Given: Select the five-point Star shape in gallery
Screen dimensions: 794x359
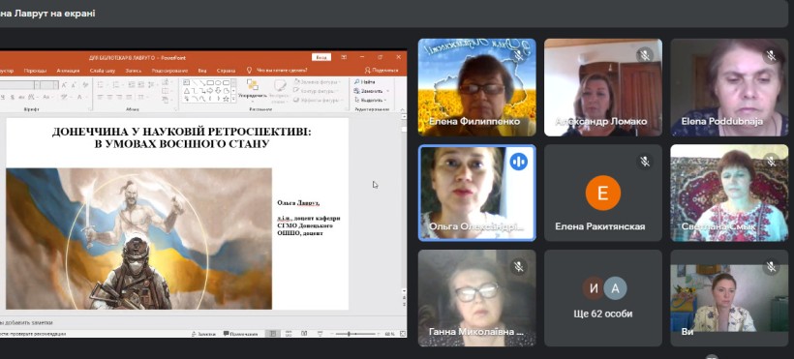Looking at the screenshot, I should click(226, 99).
